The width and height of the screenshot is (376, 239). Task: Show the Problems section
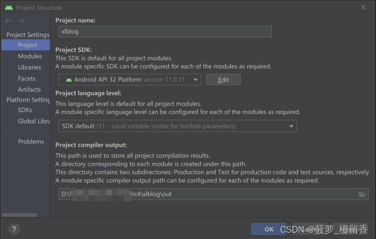[x=31, y=142]
